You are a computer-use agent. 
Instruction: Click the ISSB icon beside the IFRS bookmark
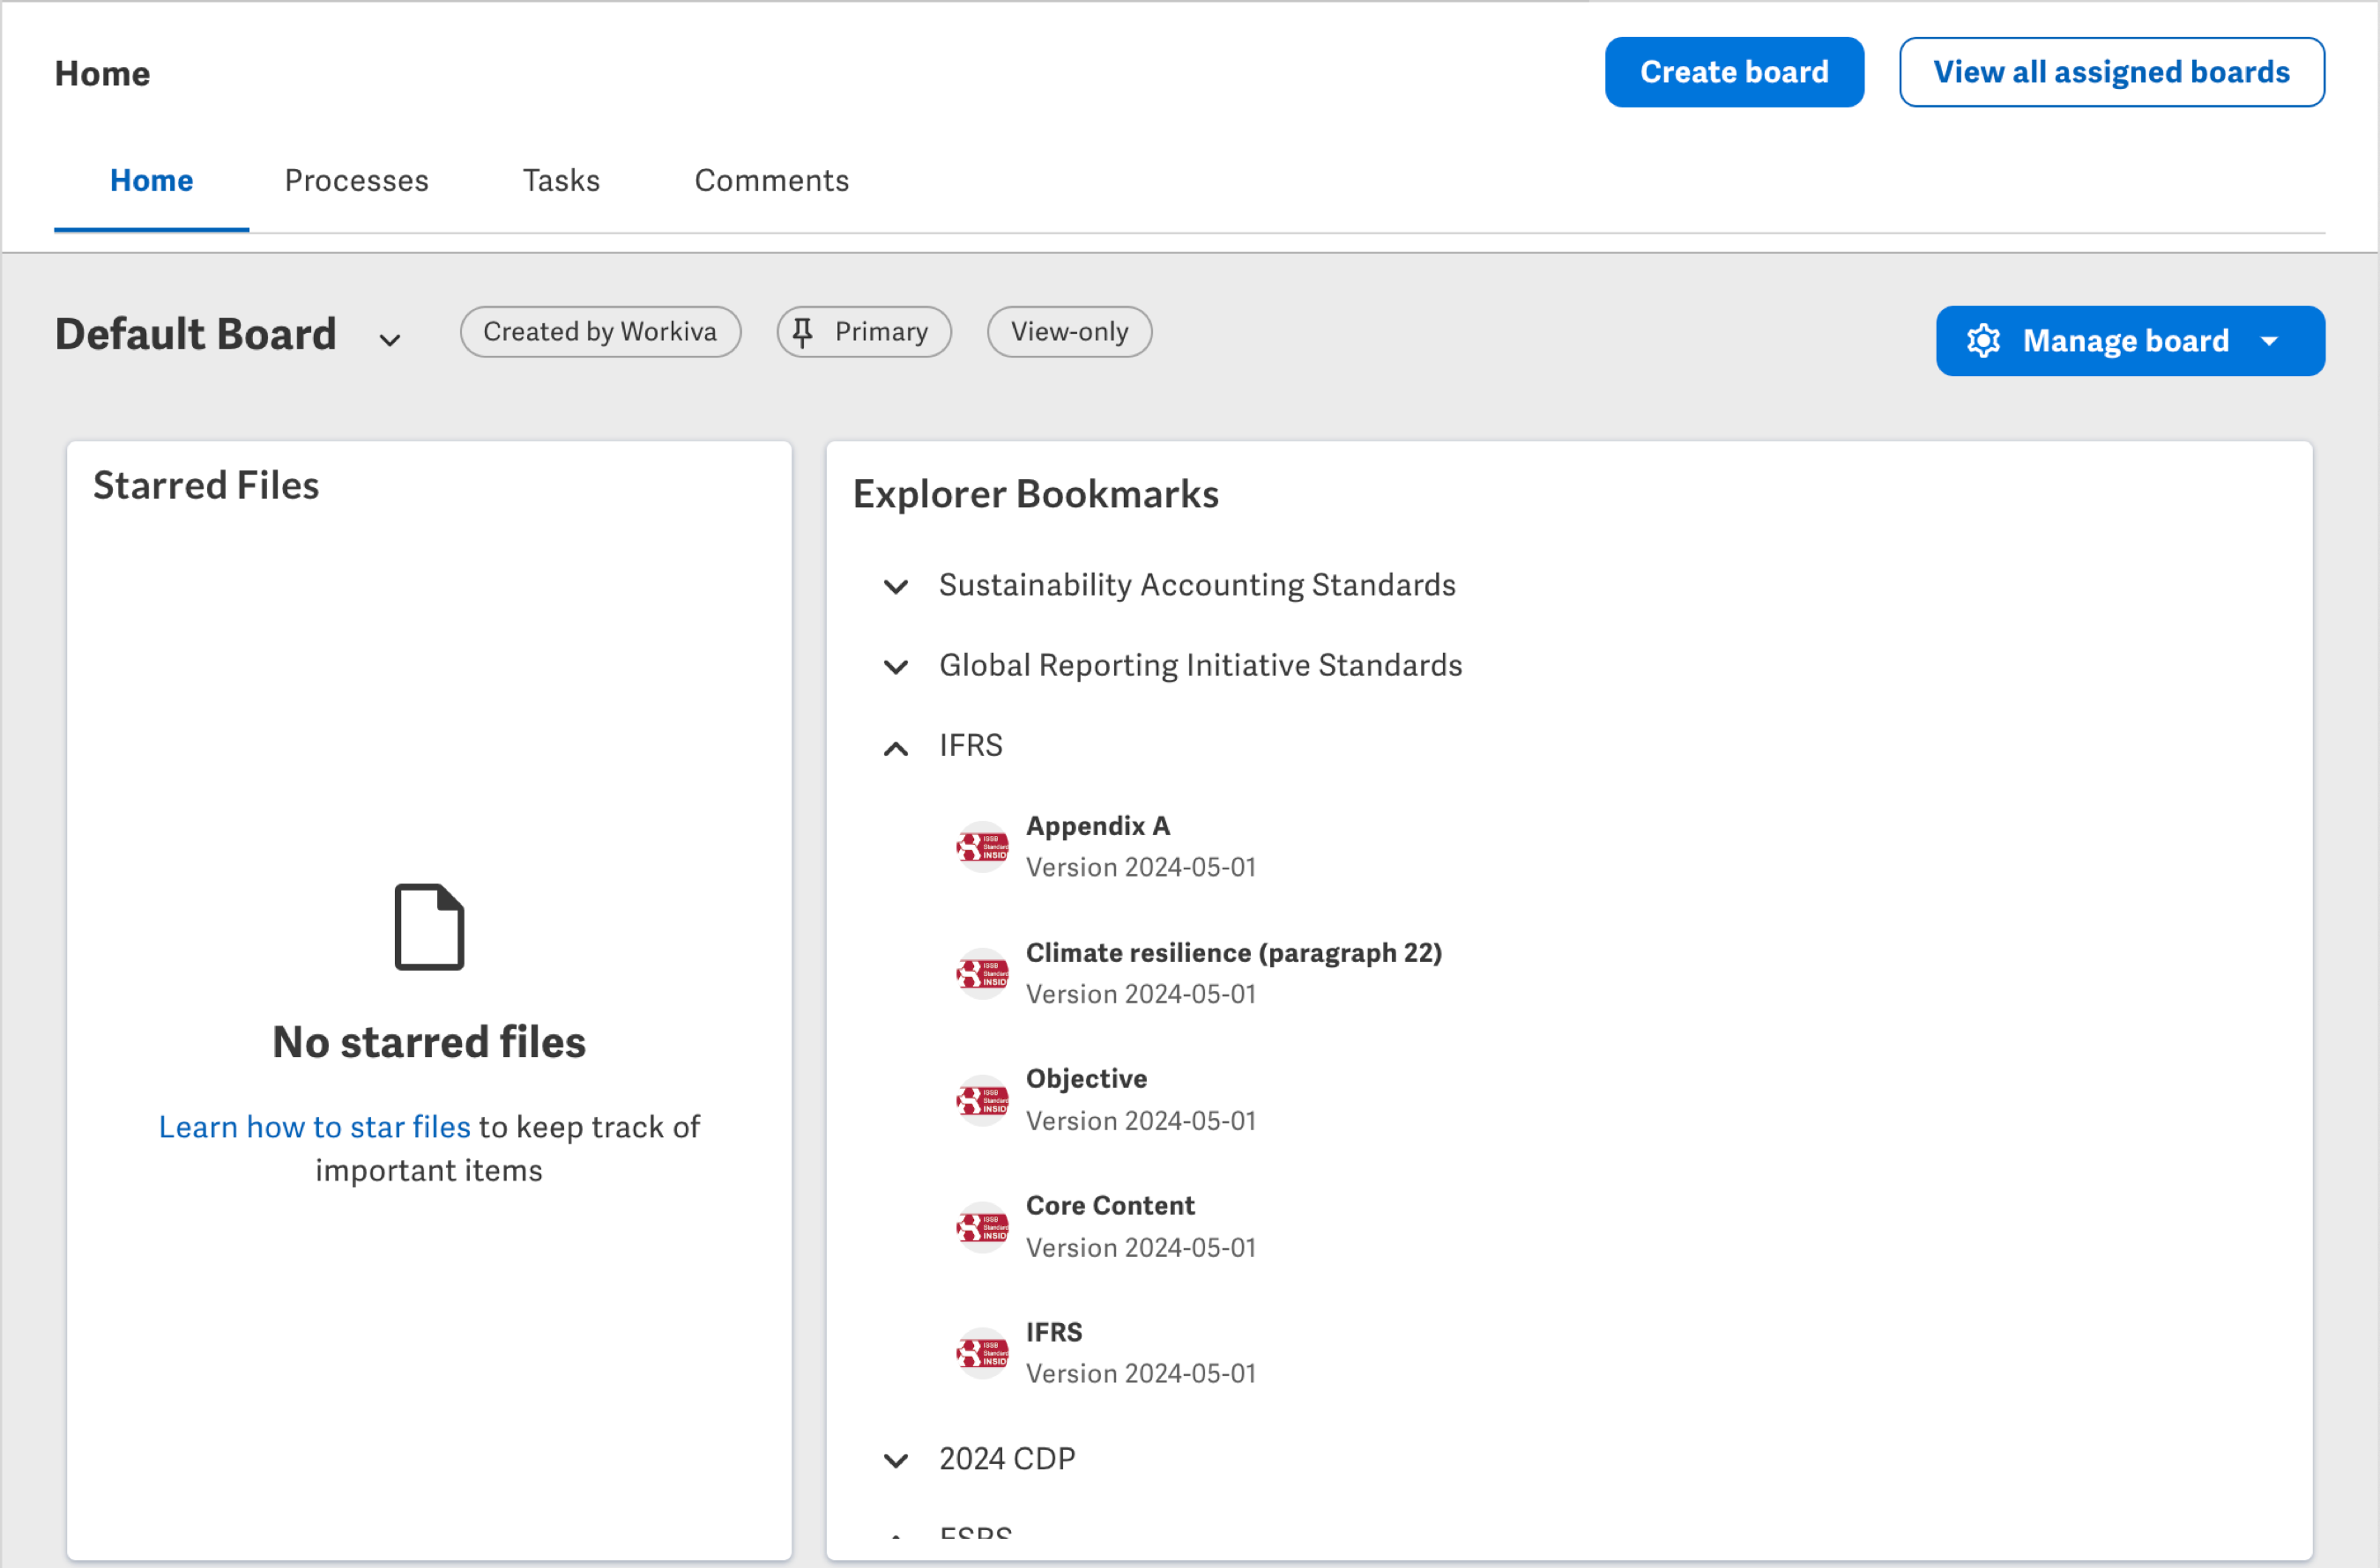tap(981, 1351)
